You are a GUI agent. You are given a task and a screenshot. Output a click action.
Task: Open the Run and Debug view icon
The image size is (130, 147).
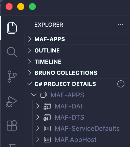tap(11, 102)
